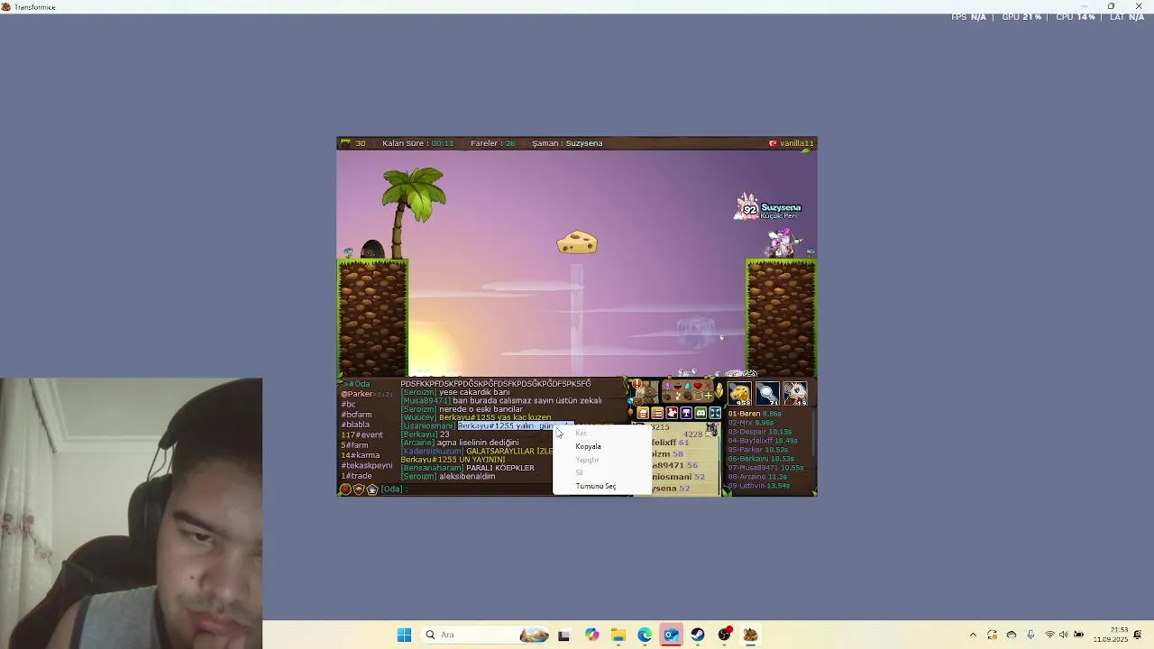The height and width of the screenshot is (649, 1154).
Task: Click the OBS Studio taskbar icon
Action: tap(724, 635)
